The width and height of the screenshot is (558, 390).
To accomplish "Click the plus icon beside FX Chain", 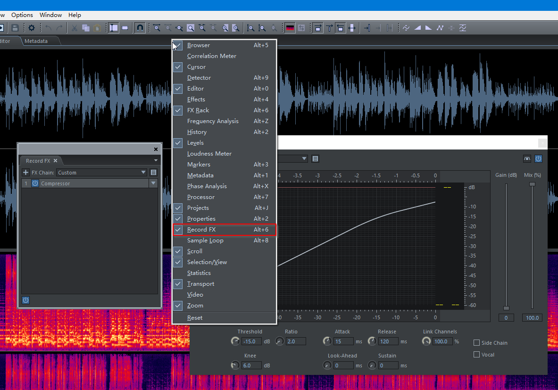I will coord(26,173).
